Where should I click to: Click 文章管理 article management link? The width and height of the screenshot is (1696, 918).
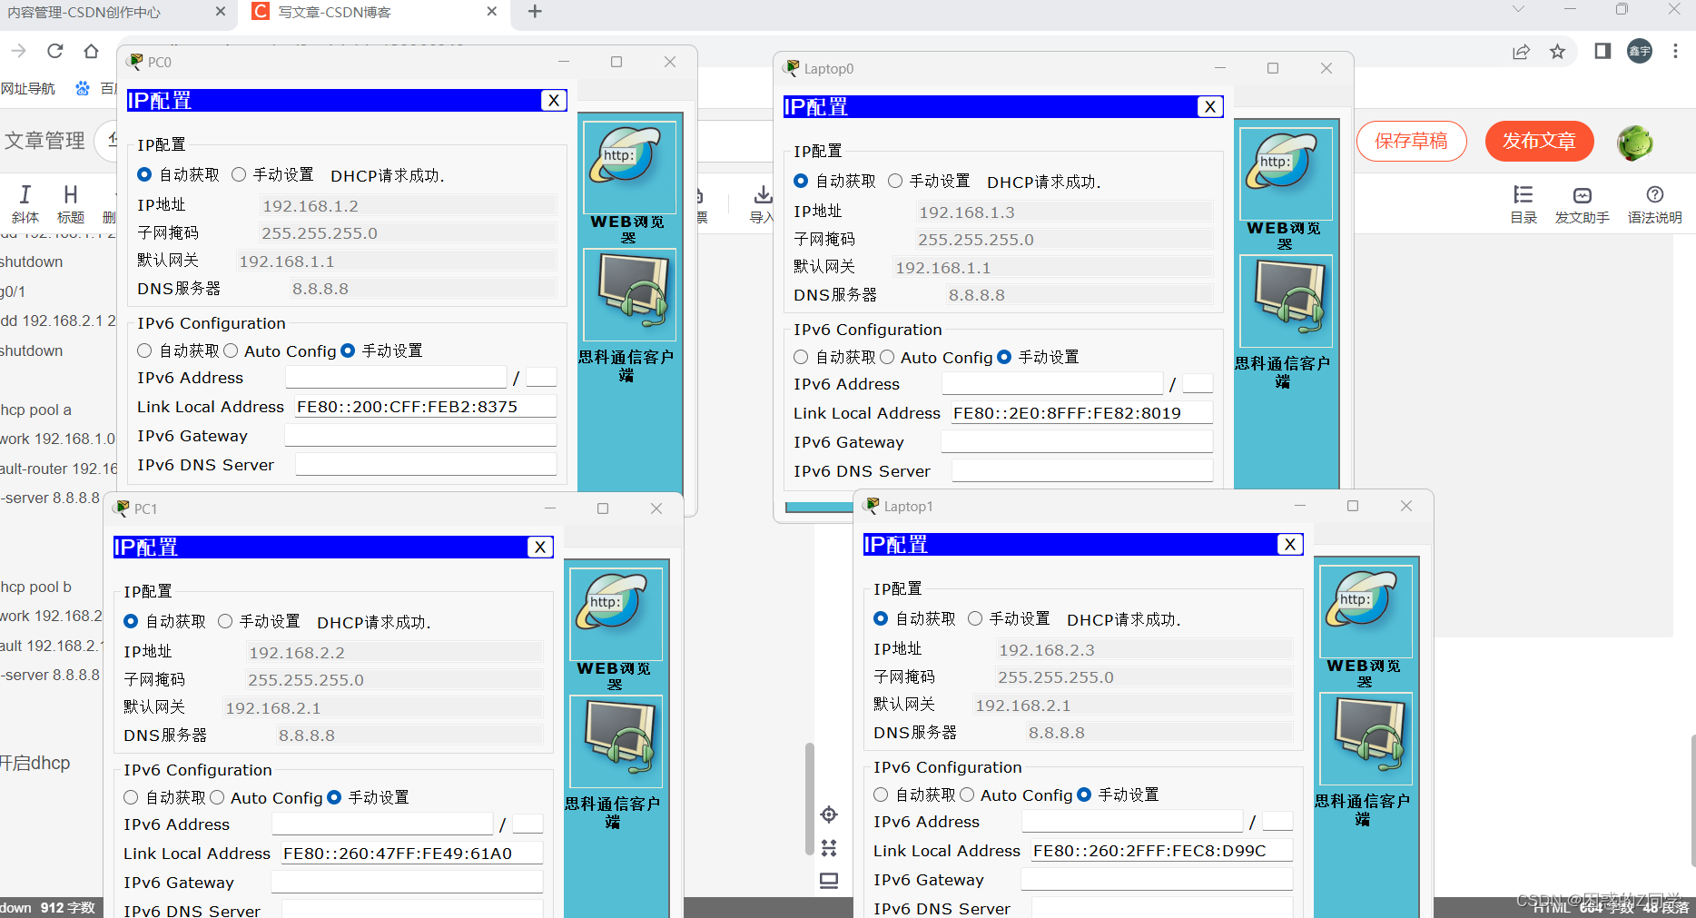coord(44,140)
